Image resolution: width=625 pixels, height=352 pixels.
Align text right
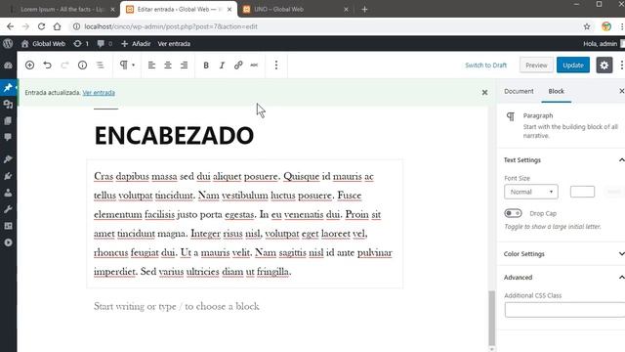(x=185, y=66)
